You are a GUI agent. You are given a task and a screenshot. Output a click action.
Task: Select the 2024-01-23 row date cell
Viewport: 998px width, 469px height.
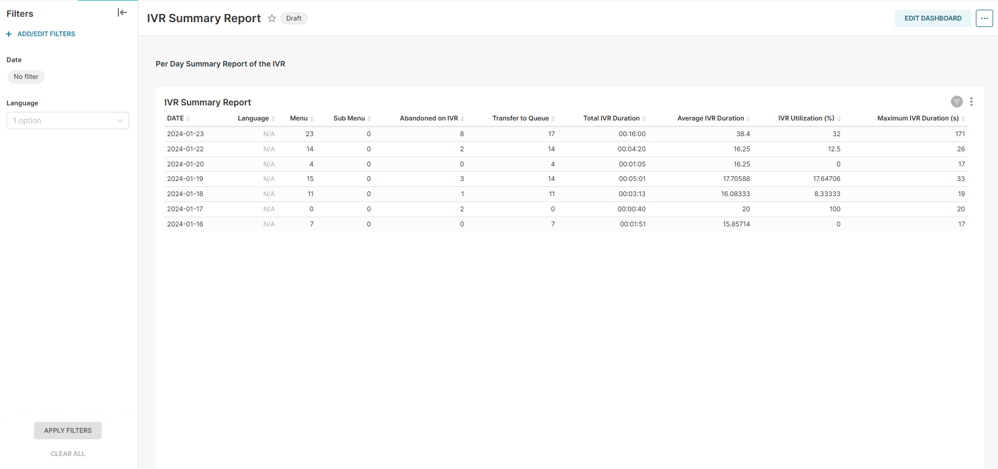pos(185,134)
